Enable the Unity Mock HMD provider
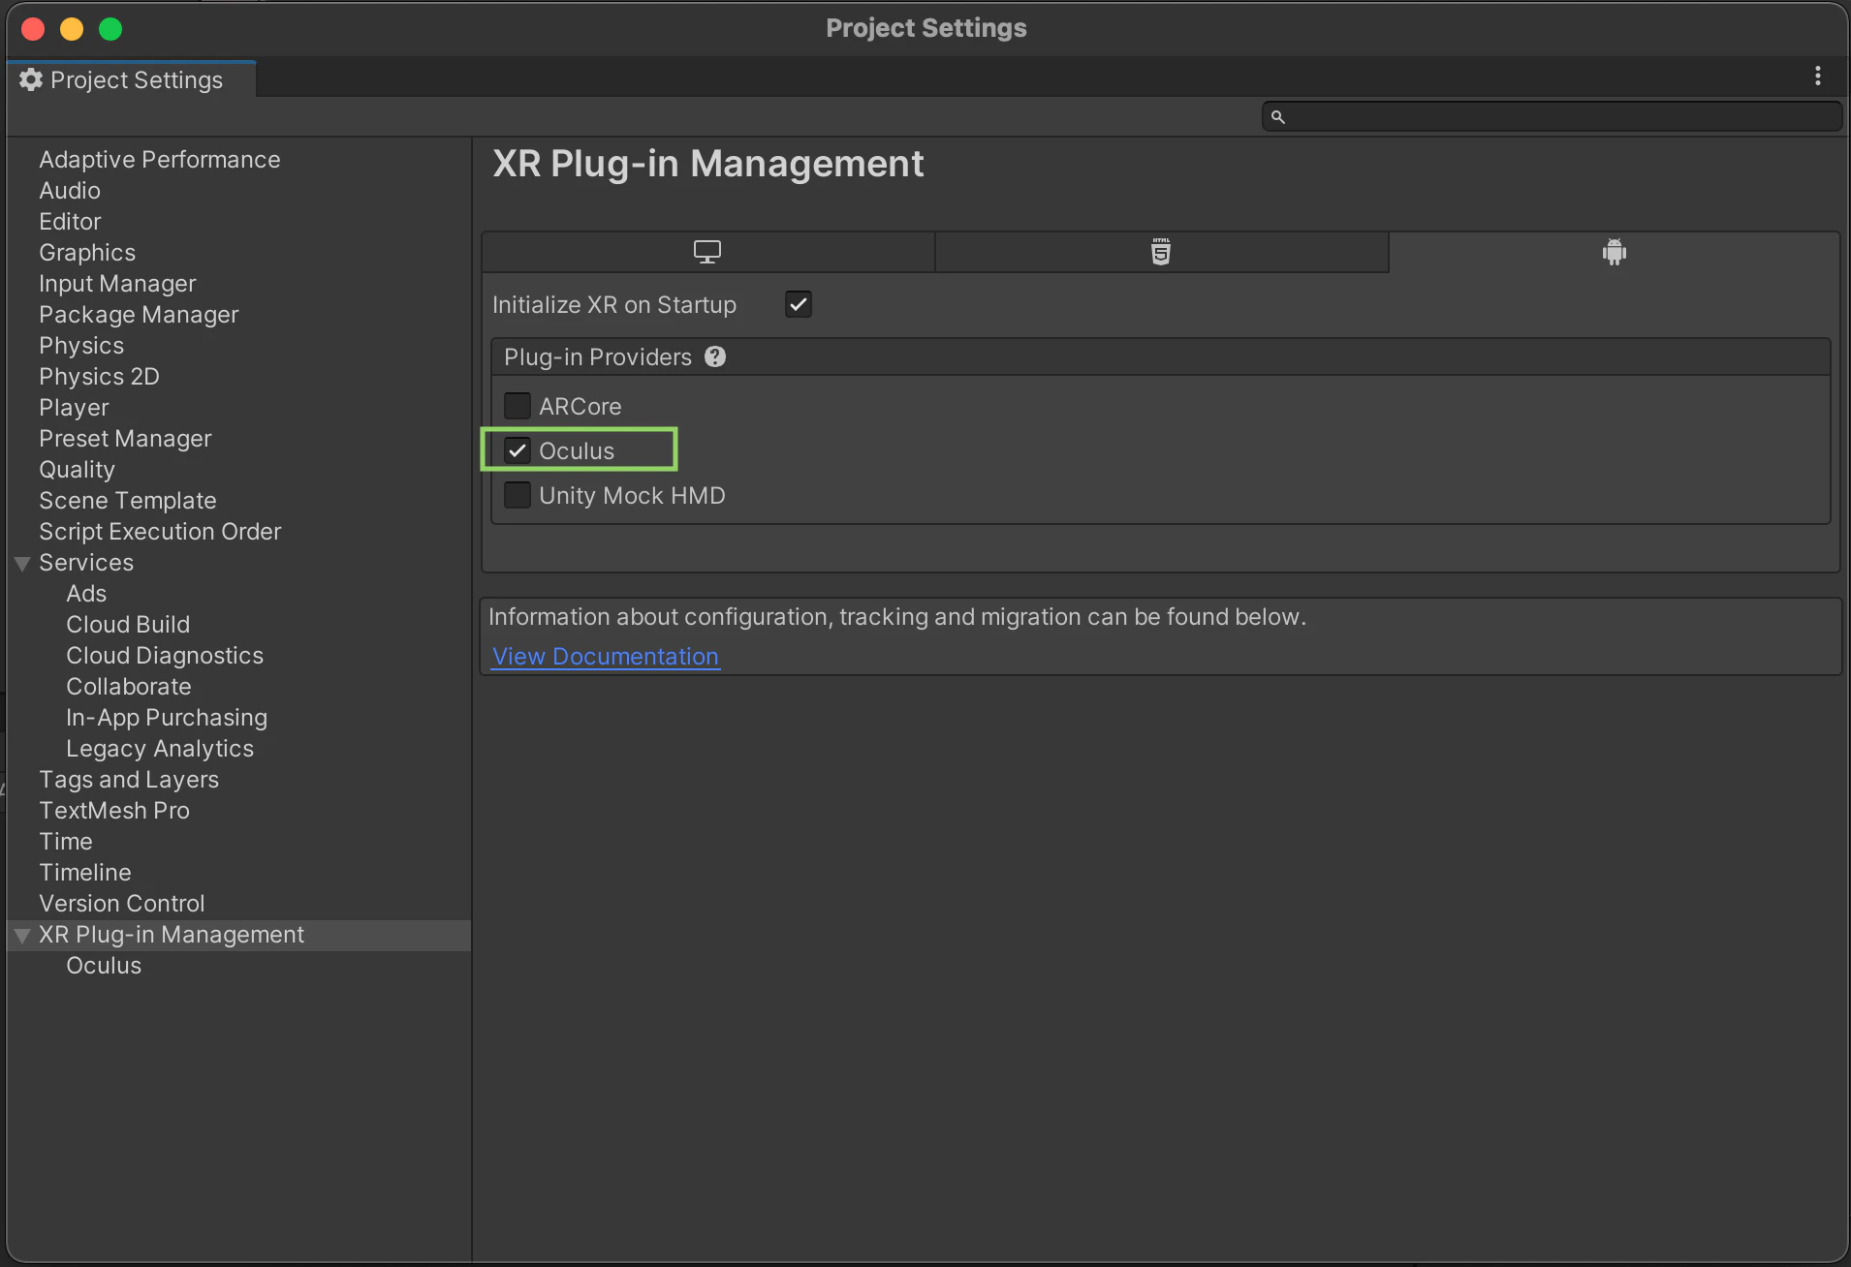The height and width of the screenshot is (1267, 1851). click(518, 495)
